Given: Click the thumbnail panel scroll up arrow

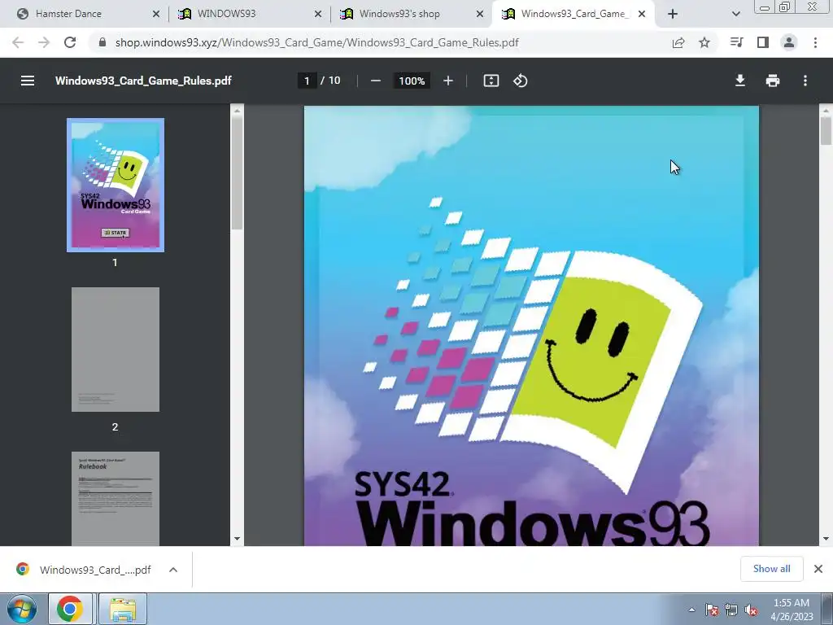Looking at the screenshot, I should (237, 111).
